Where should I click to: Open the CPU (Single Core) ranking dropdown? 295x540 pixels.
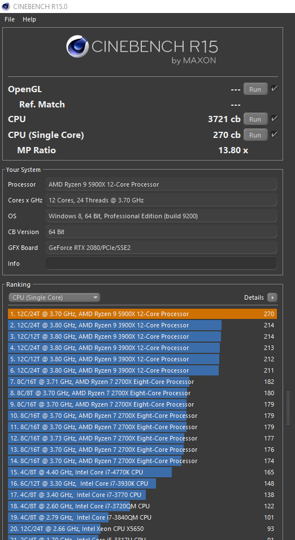(x=54, y=297)
